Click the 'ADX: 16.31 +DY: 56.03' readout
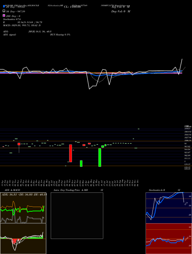The width and height of the screenshot is (192, 254). tap(24, 195)
